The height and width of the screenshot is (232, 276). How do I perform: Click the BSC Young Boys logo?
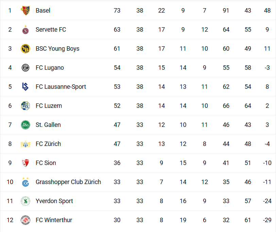coord(25,49)
